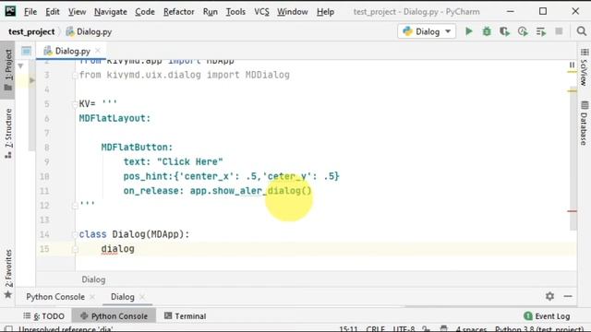Open the concurrency diagram run icon

point(541,31)
